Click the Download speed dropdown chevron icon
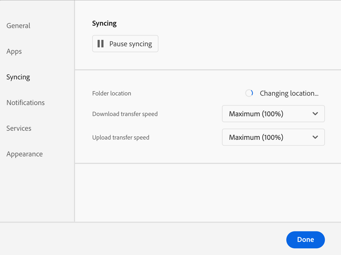Image resolution: width=341 pixels, height=255 pixels. [315, 114]
